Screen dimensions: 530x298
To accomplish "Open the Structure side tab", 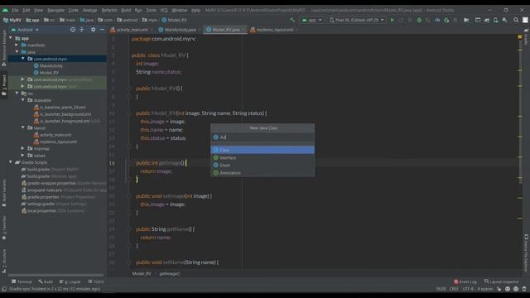I will [x=4, y=261].
